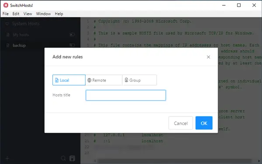262x164 pixels.
Task: Click the file icon next to backup
Action: click(x=8, y=45)
